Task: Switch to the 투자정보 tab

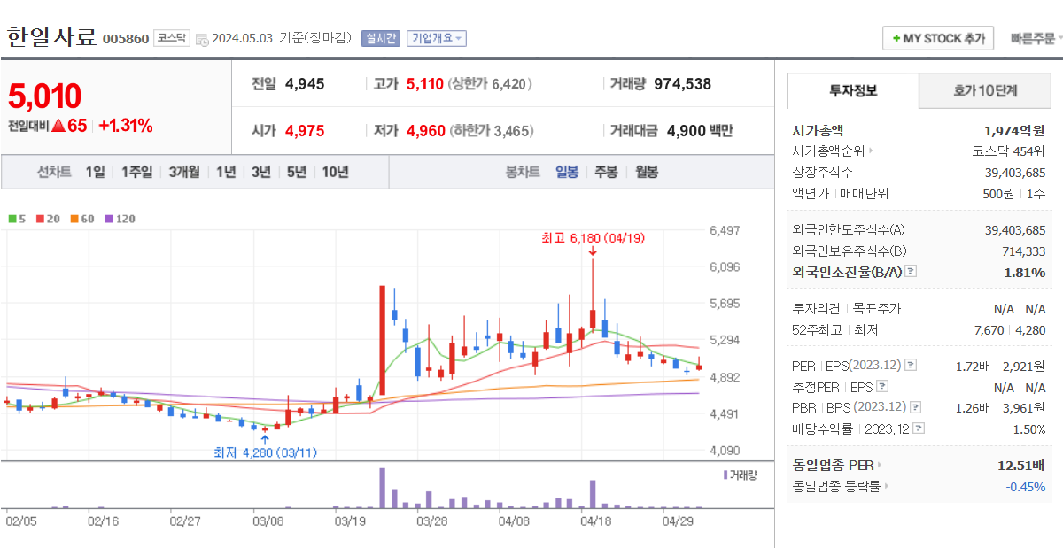Action: click(x=853, y=90)
